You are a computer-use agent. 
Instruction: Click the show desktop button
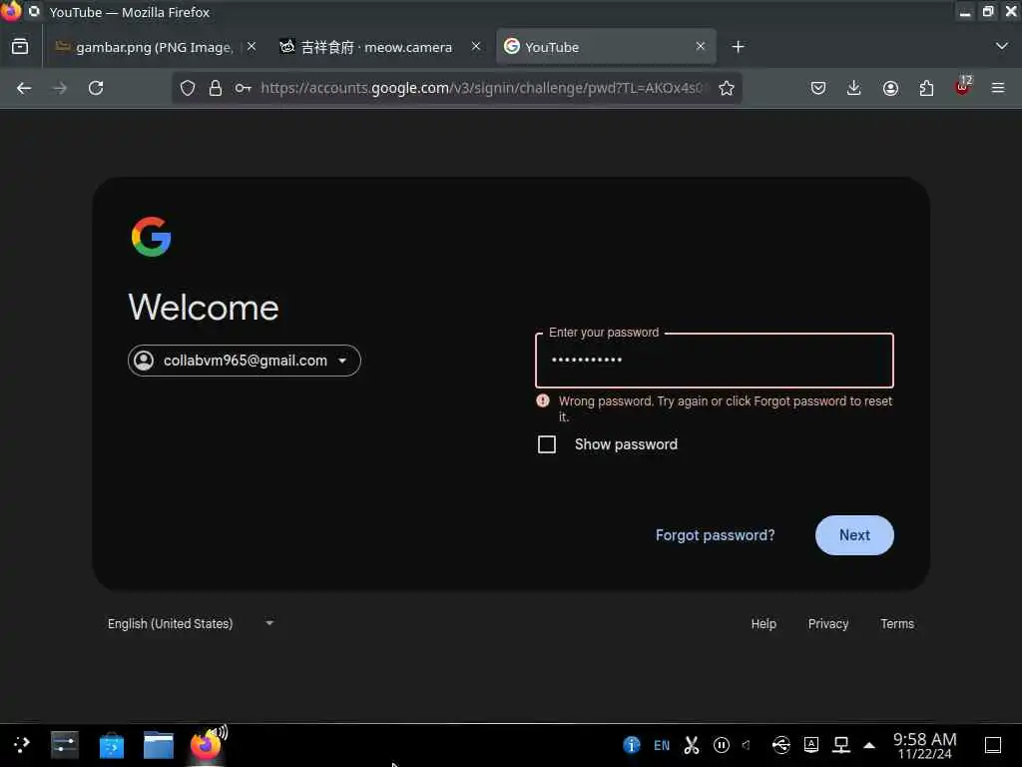point(993,745)
